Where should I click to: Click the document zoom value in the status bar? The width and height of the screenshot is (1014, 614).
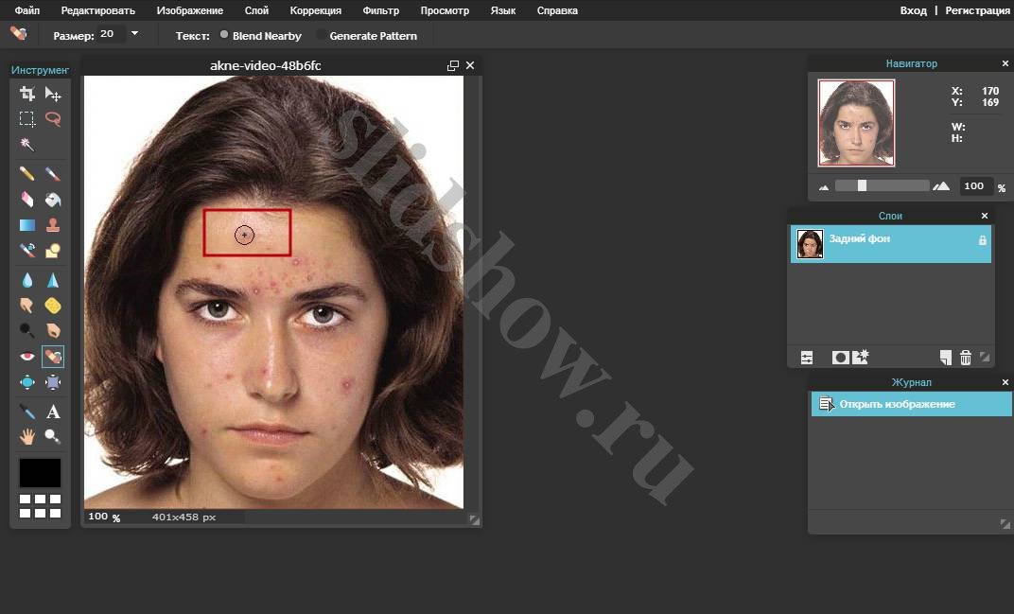pyautogui.click(x=98, y=517)
